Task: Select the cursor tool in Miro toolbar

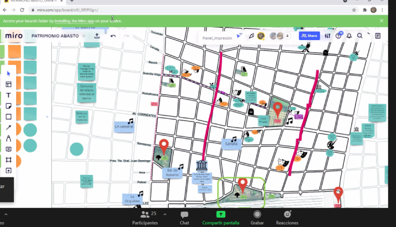Action: (x=9, y=74)
